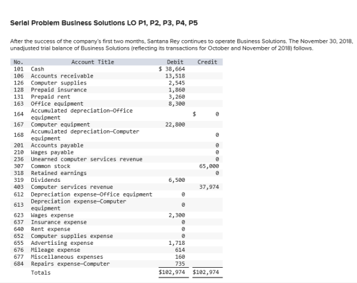This screenshot has height=283, width=357.
Task: Select the Computer supplies expense label
Action: [x=72, y=236]
